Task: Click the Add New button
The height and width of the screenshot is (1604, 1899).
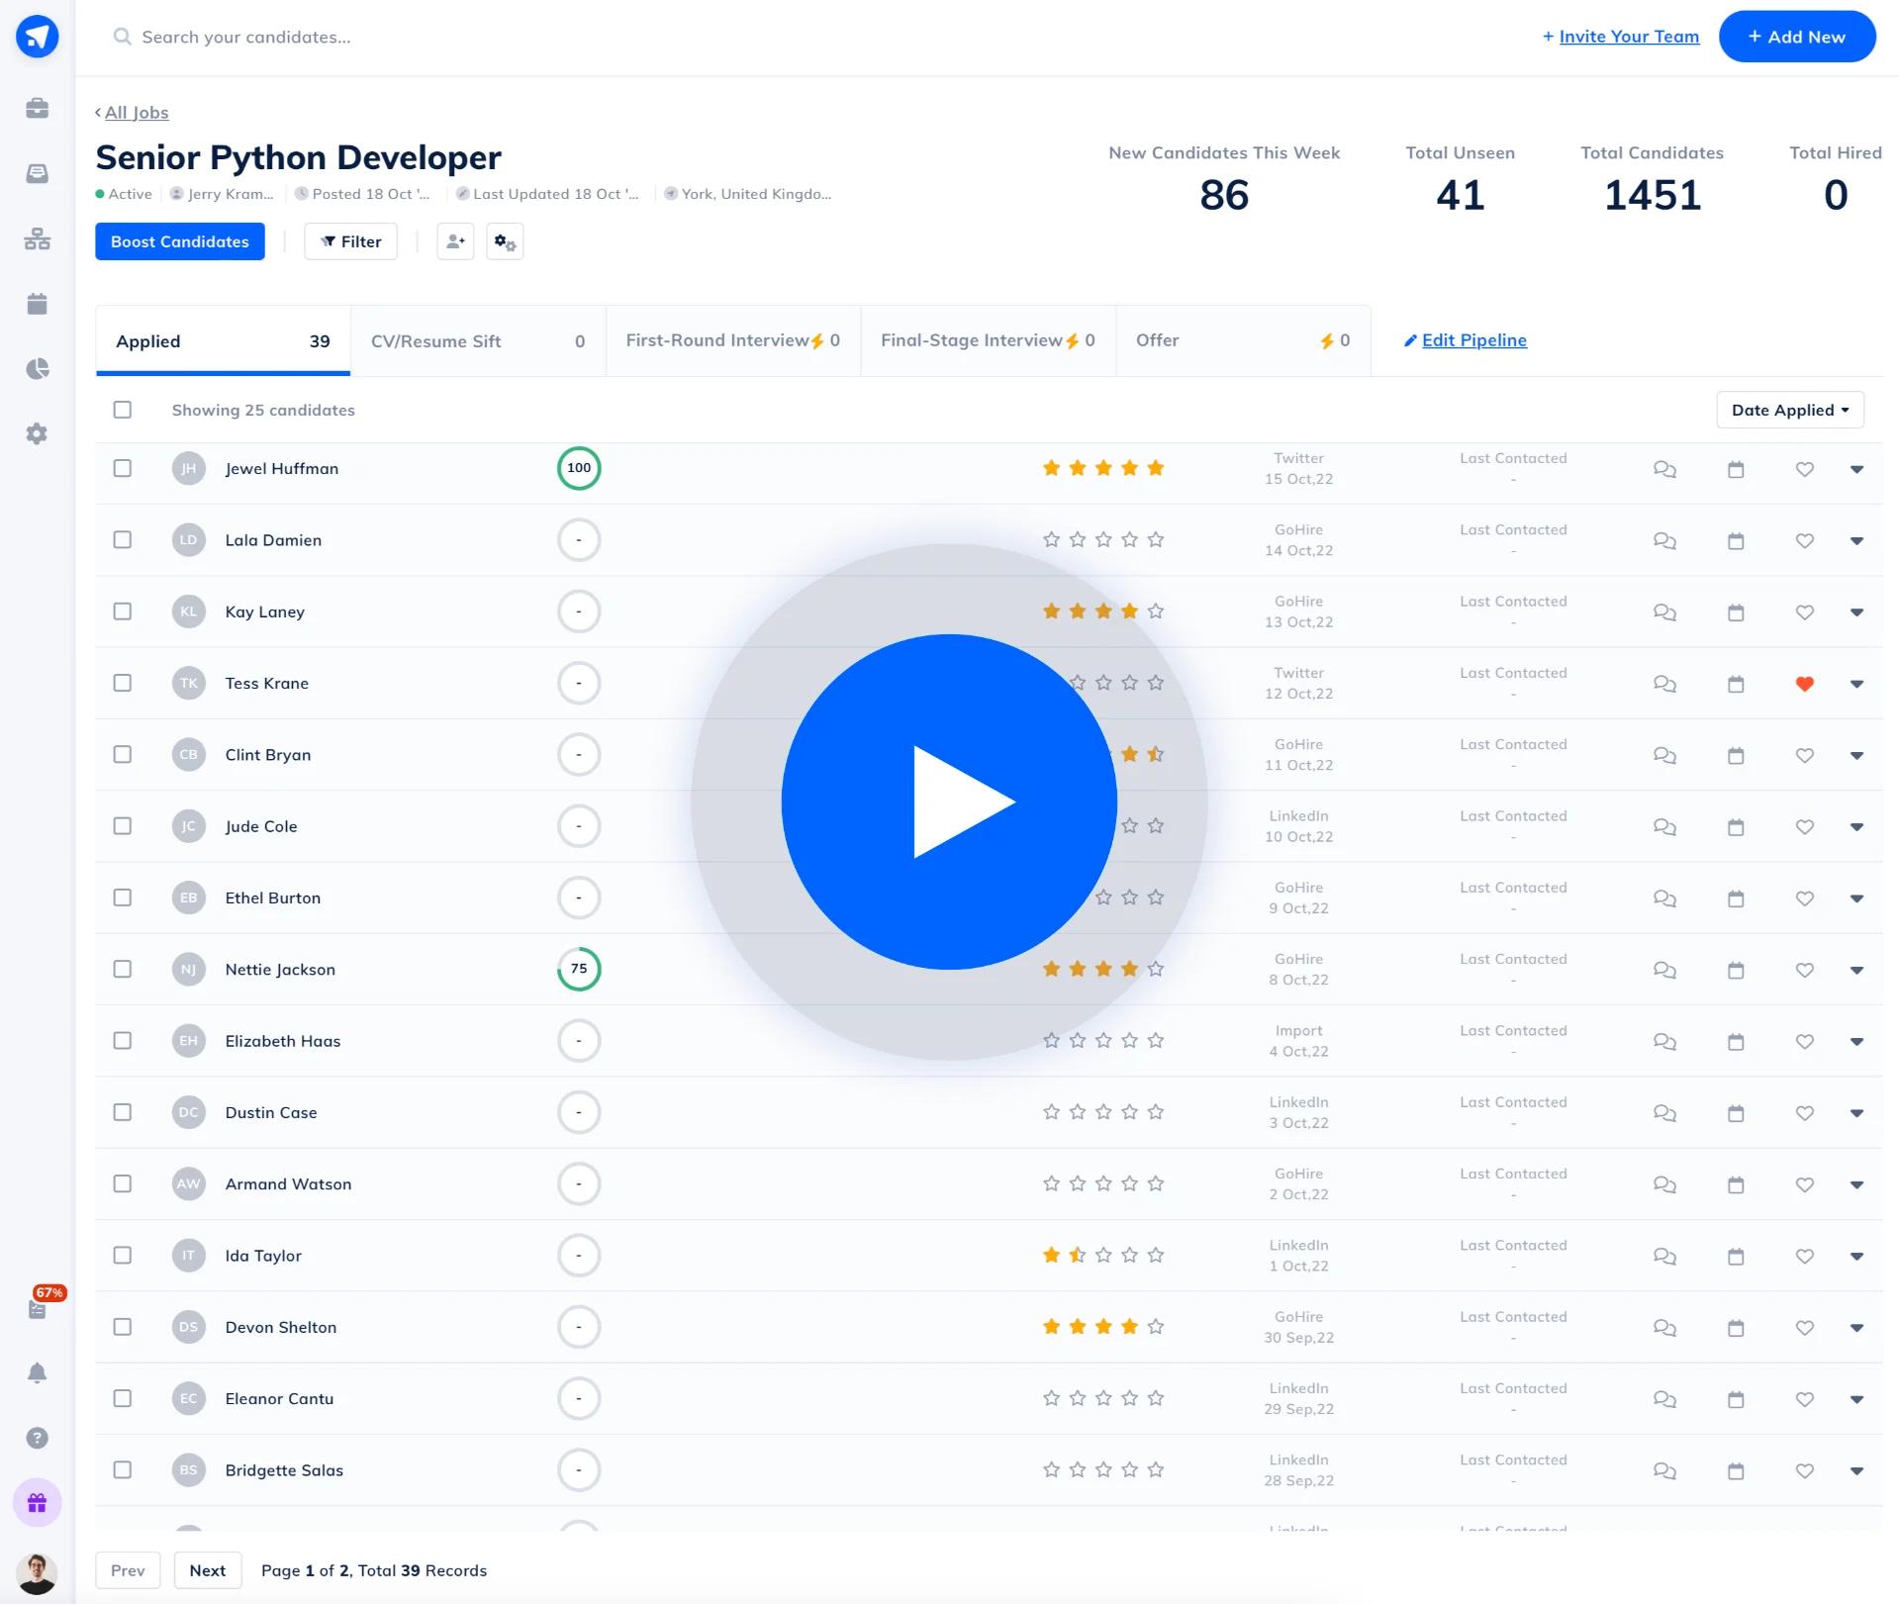Action: tap(1797, 37)
